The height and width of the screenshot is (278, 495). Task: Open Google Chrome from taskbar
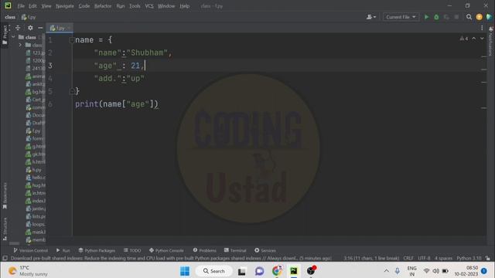click(277, 271)
